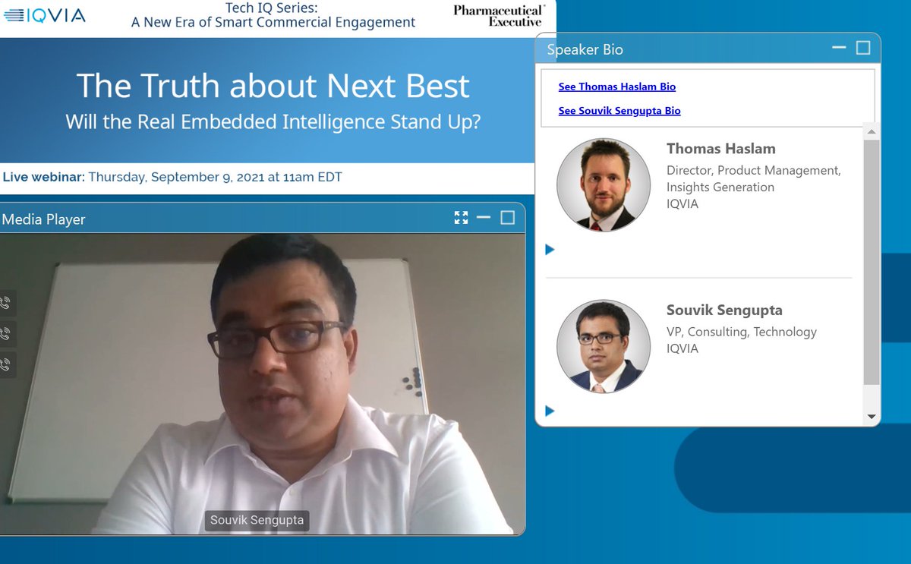Click the top phone icon in video
911x564 pixels.
click(5, 303)
